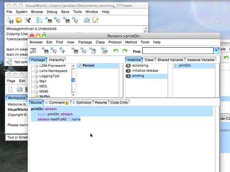Select the Package tab
230x172 pixels.
(38, 60)
